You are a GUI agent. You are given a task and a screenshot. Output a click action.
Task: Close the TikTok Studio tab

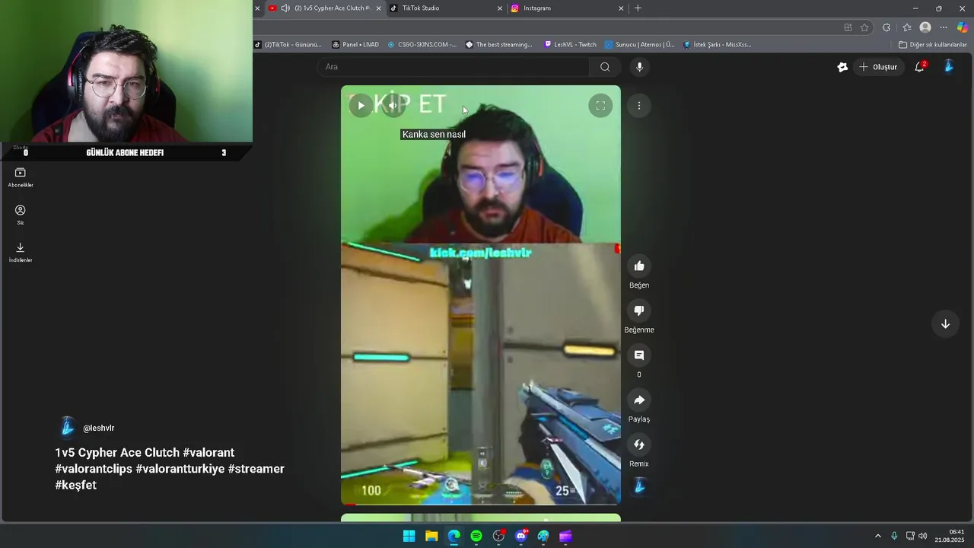(499, 8)
